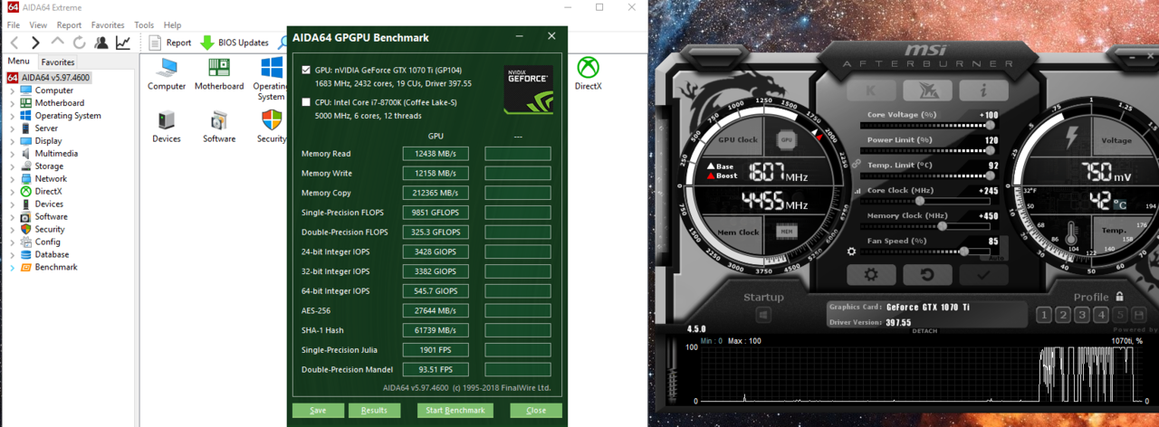Click Results in GPGPU Benchmark dialog
This screenshot has width=1159, height=427.
pos(374,411)
